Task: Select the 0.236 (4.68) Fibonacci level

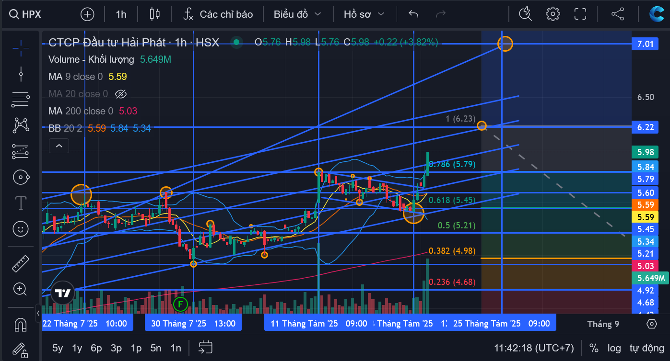Action: pos(452,282)
